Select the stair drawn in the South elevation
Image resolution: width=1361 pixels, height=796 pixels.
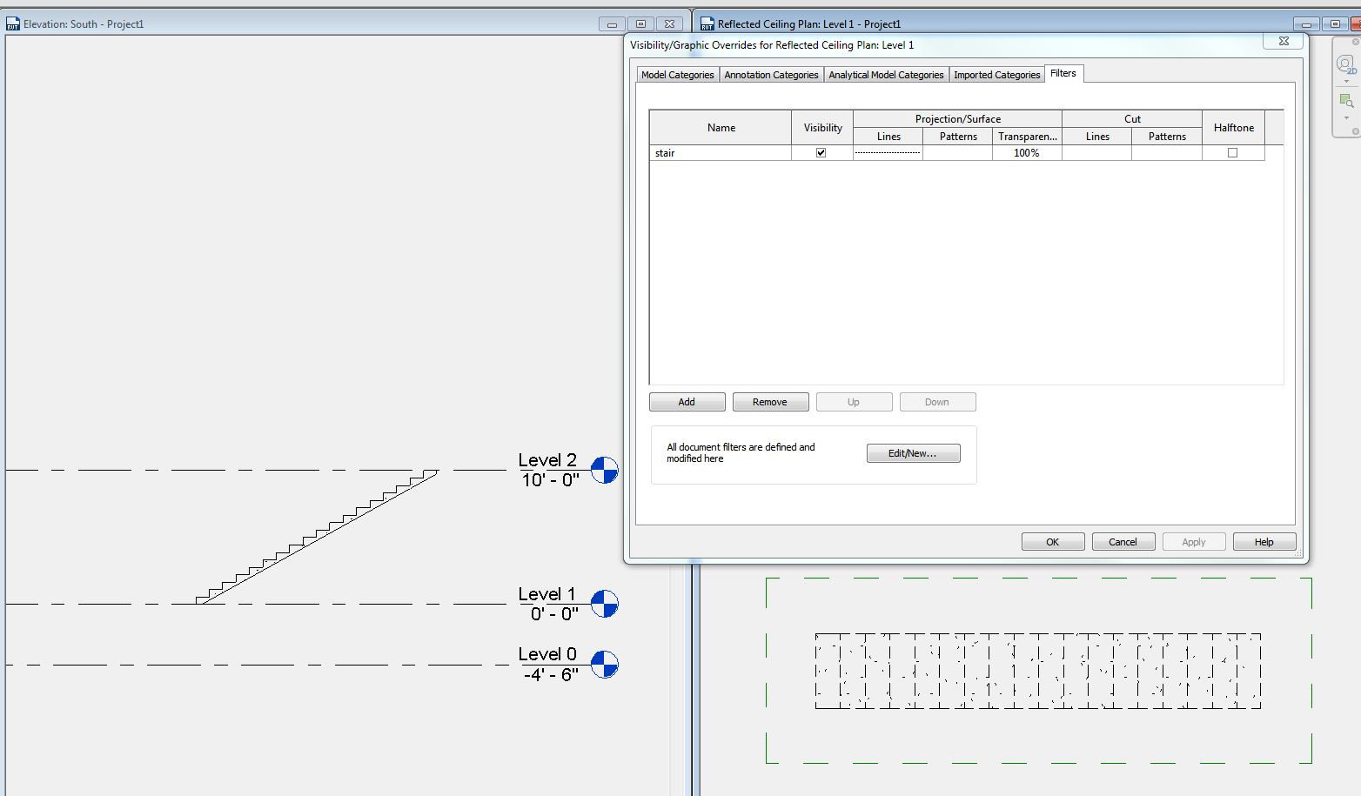[x=317, y=537]
